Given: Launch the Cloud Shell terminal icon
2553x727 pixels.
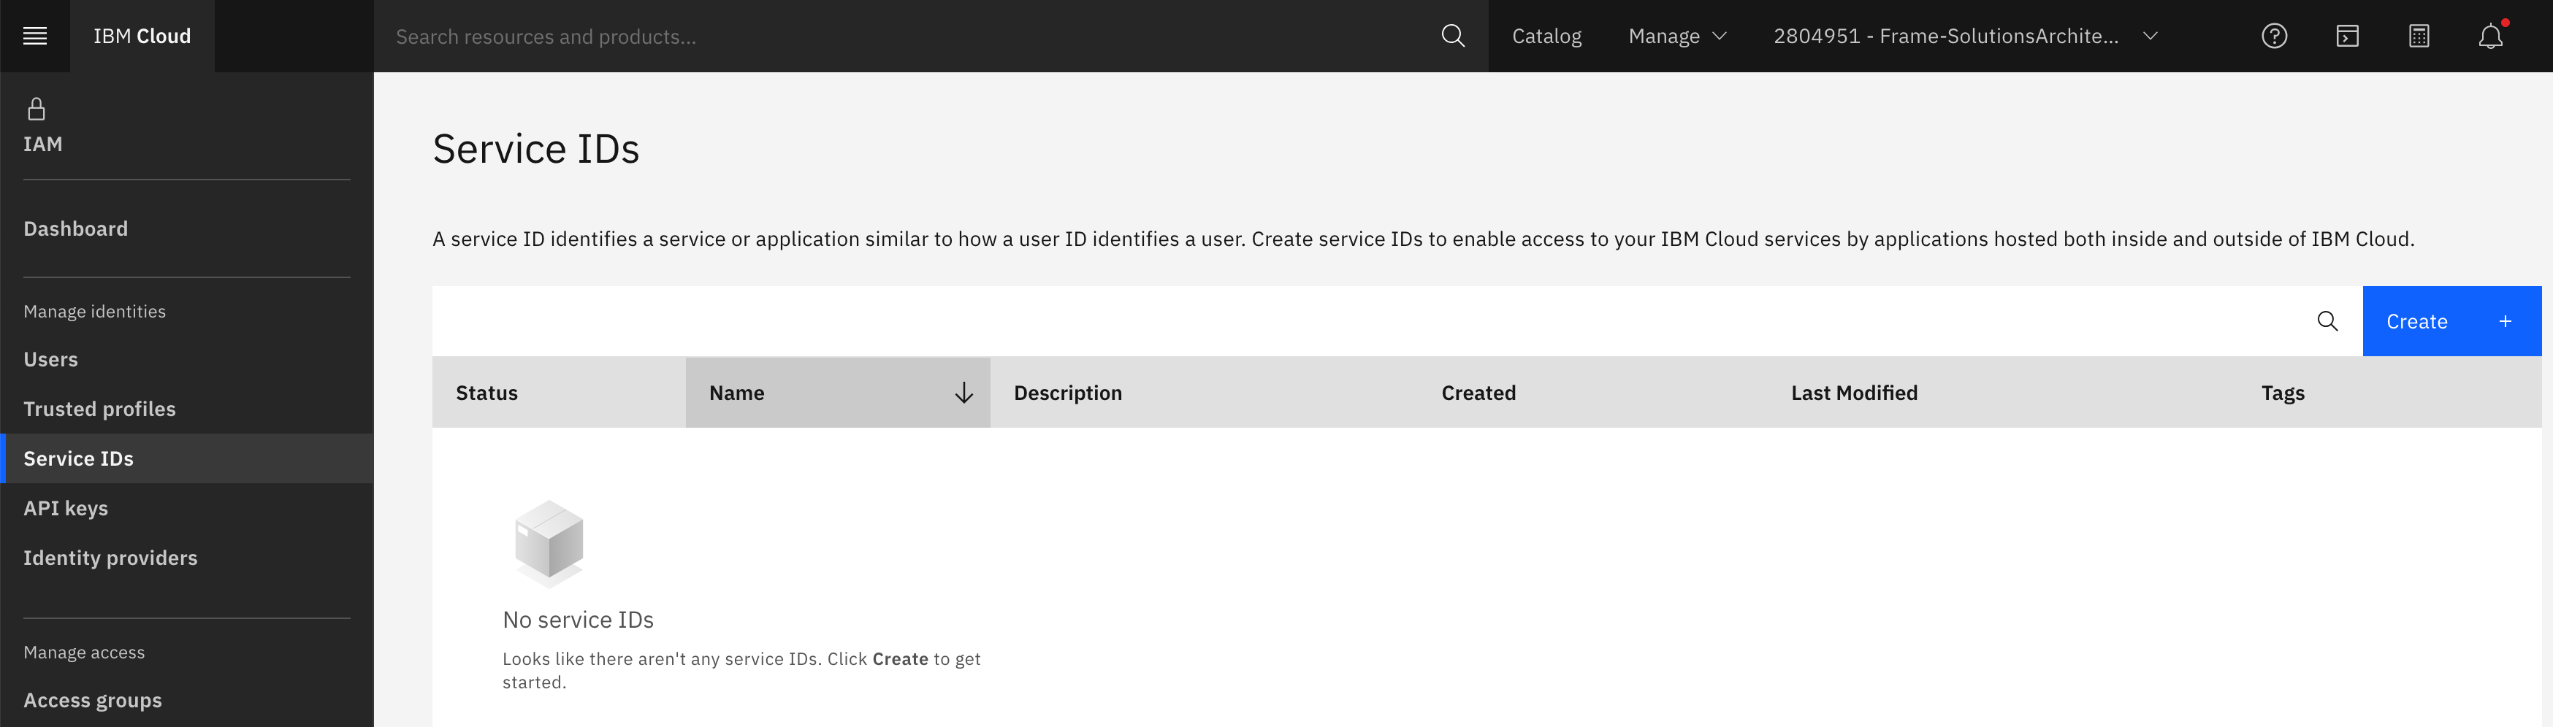Looking at the screenshot, I should pyautogui.click(x=2347, y=36).
